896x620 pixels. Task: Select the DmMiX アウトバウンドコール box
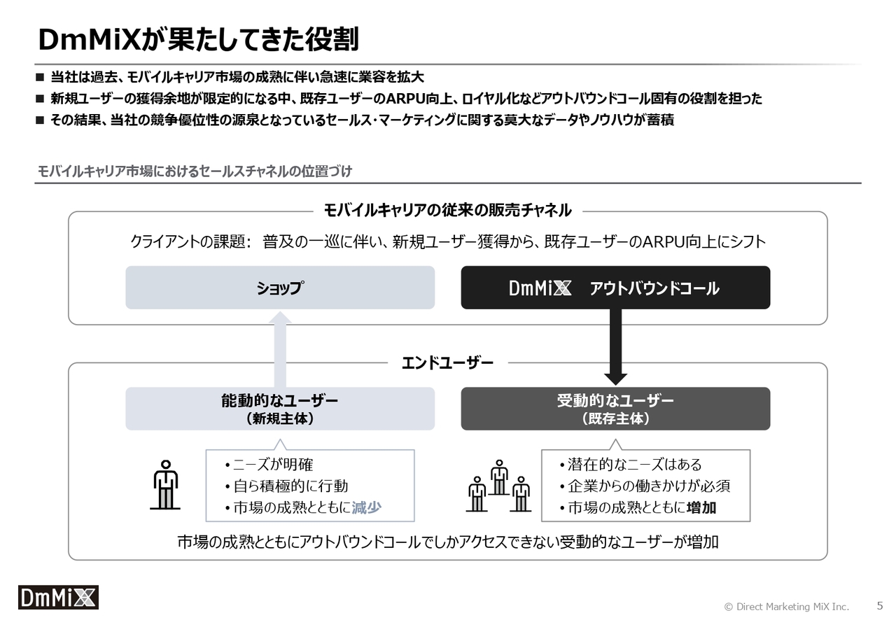pos(615,288)
